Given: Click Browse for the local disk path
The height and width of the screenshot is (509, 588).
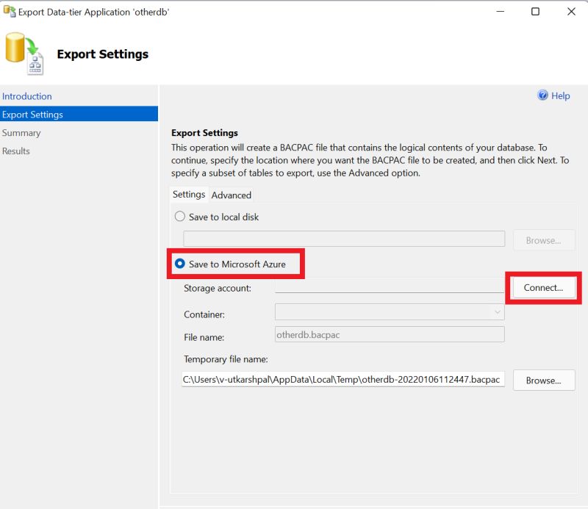Looking at the screenshot, I should (x=544, y=239).
